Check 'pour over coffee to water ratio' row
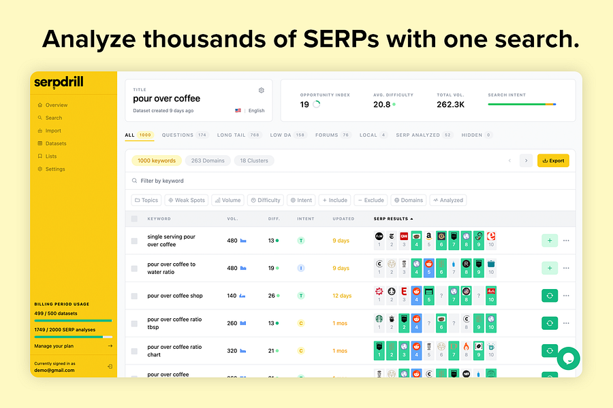 click(134, 269)
